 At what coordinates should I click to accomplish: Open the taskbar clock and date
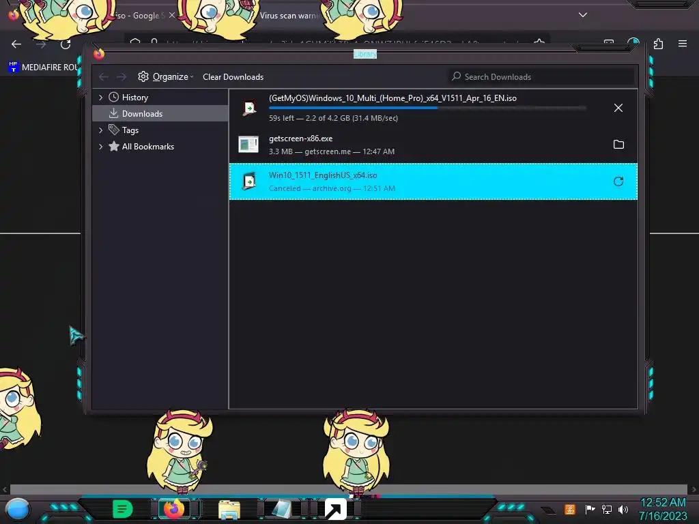pos(663,509)
